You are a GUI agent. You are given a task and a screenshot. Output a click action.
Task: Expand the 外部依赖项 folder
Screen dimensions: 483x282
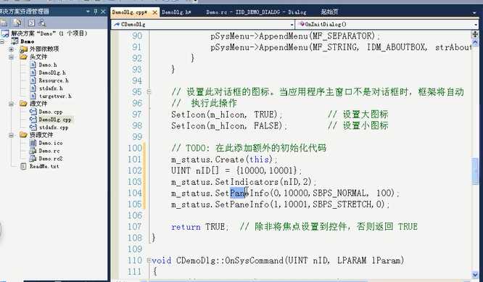coord(11,49)
